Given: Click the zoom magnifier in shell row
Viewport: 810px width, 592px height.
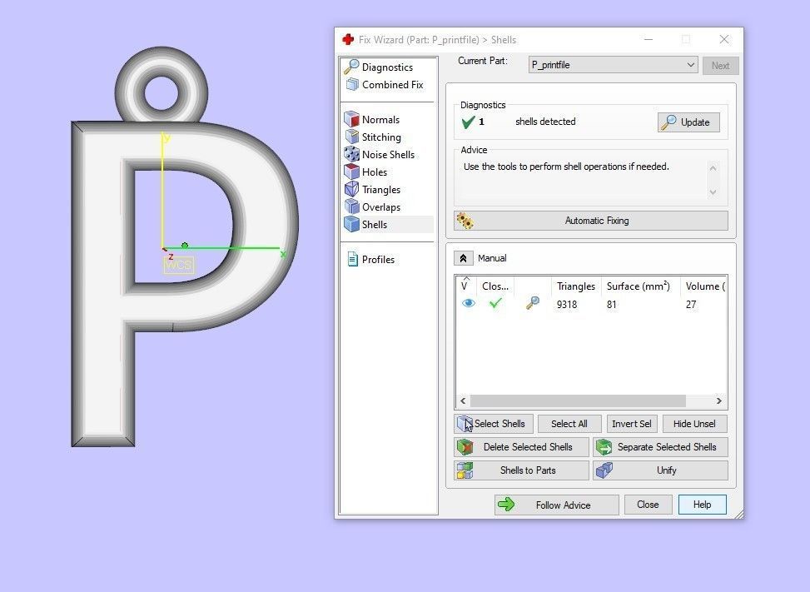Looking at the screenshot, I should [533, 303].
